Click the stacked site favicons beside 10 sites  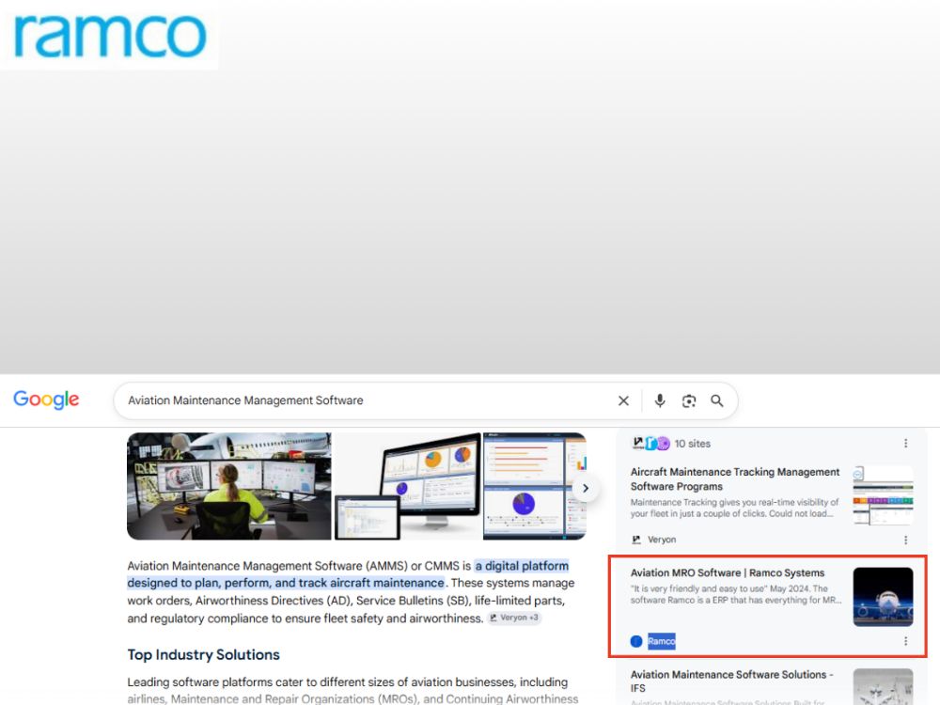click(x=651, y=443)
